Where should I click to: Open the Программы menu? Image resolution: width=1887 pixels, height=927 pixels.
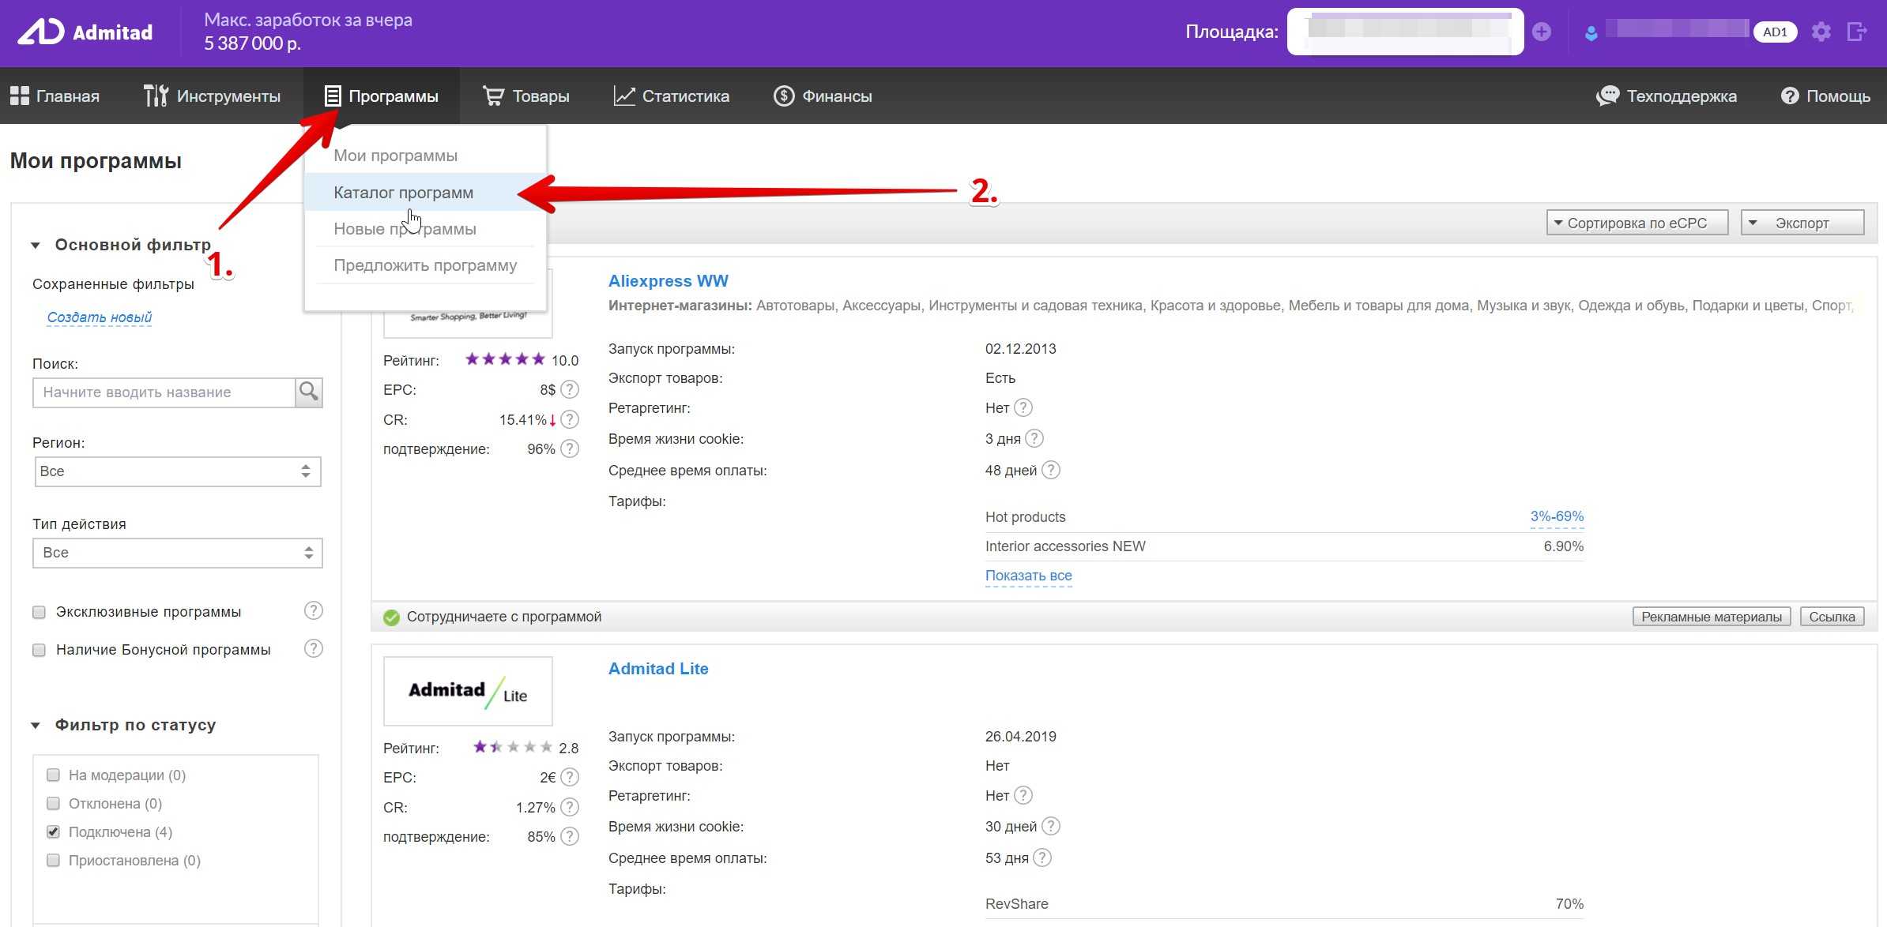[x=382, y=96]
